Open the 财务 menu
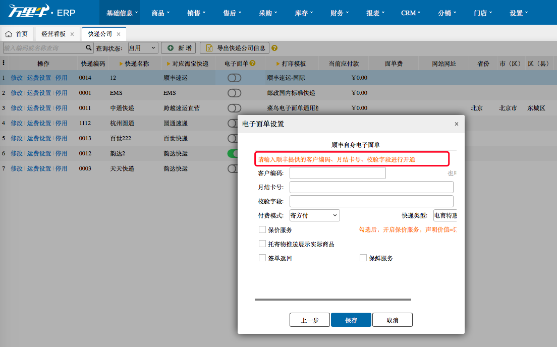The image size is (557, 347). (340, 13)
